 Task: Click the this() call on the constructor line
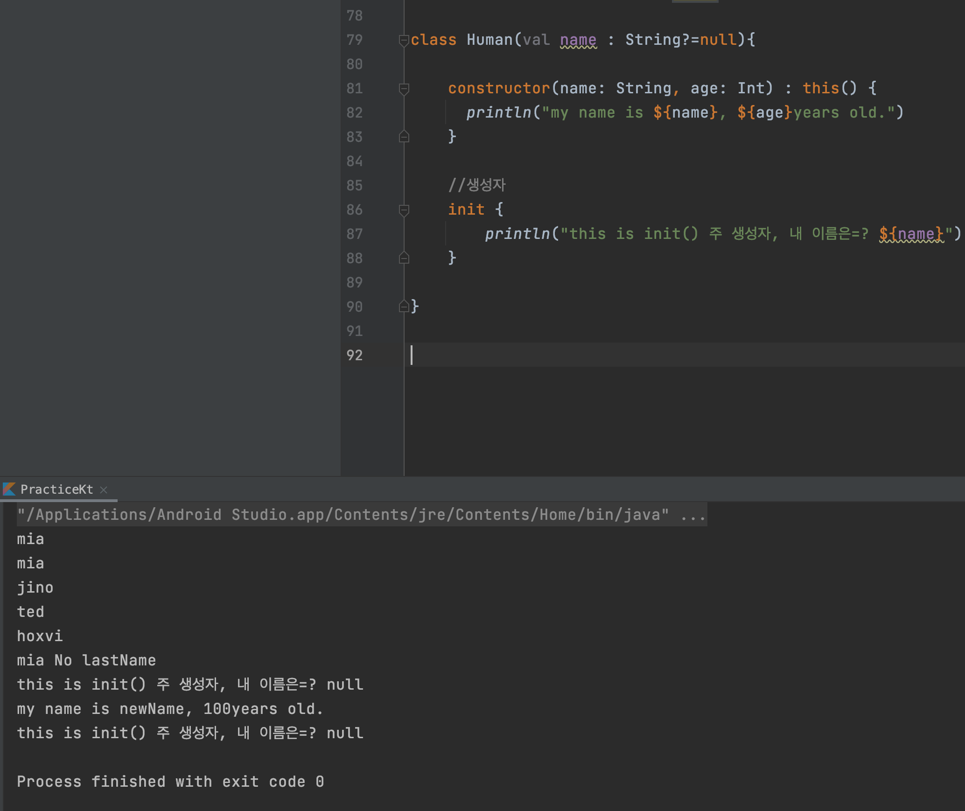tap(829, 88)
